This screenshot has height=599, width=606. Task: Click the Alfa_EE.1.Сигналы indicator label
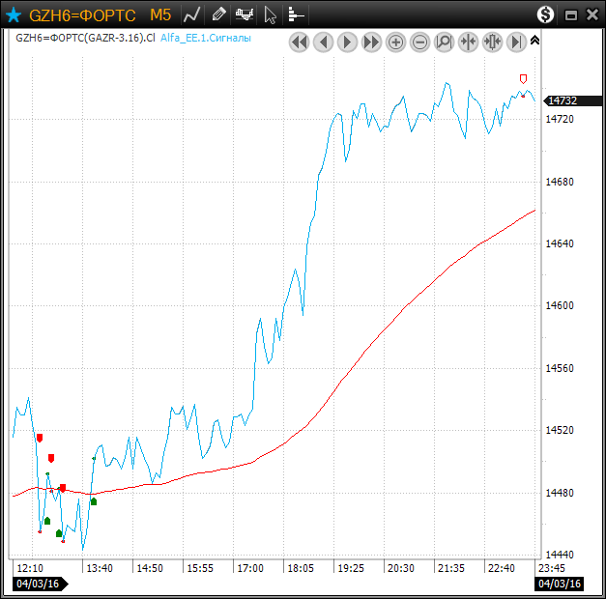(x=205, y=39)
